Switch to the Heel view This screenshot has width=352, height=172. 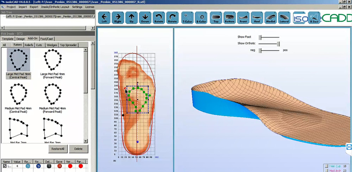[257, 18]
